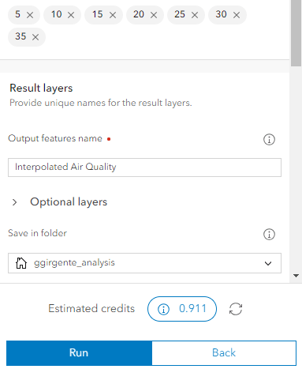Image resolution: width=302 pixels, height=369 pixels.
Task: Remove the 35 class break value
Action: 35,37
